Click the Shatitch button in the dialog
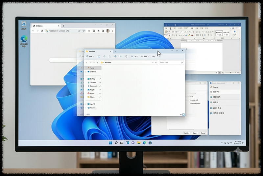Viewport: 263px width, 176px height. (186, 133)
